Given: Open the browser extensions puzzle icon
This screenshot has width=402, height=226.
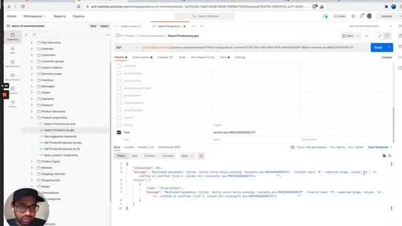Looking at the screenshot, I should [386, 7].
